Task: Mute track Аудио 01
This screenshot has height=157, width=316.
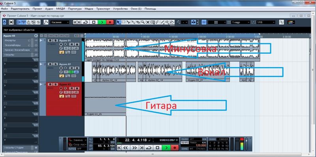Action: 50,41
